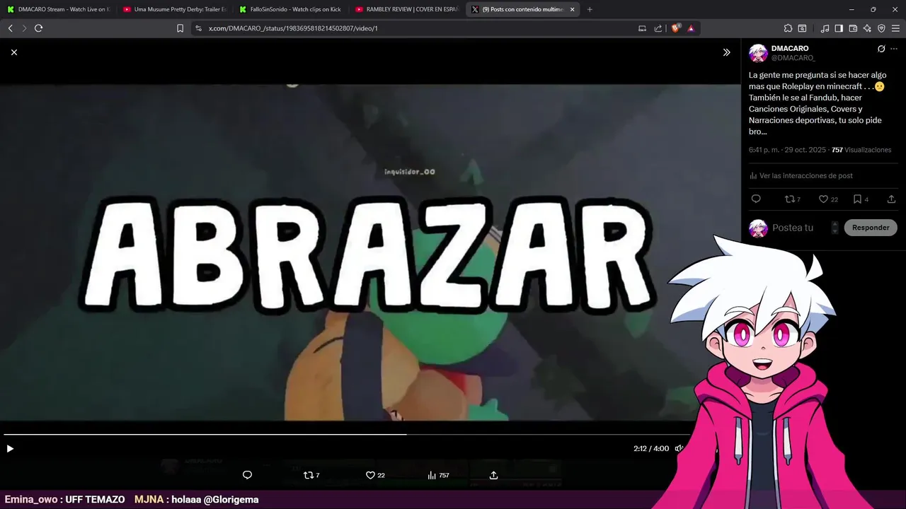Switch to DMACARO Stream Kick tab
This screenshot has height=509, width=906.
pos(59,9)
